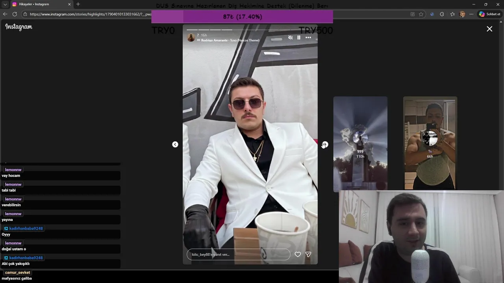Open the 66h highlight thumbnail
Viewport: 504px width, 283px height.
pyautogui.click(x=430, y=143)
